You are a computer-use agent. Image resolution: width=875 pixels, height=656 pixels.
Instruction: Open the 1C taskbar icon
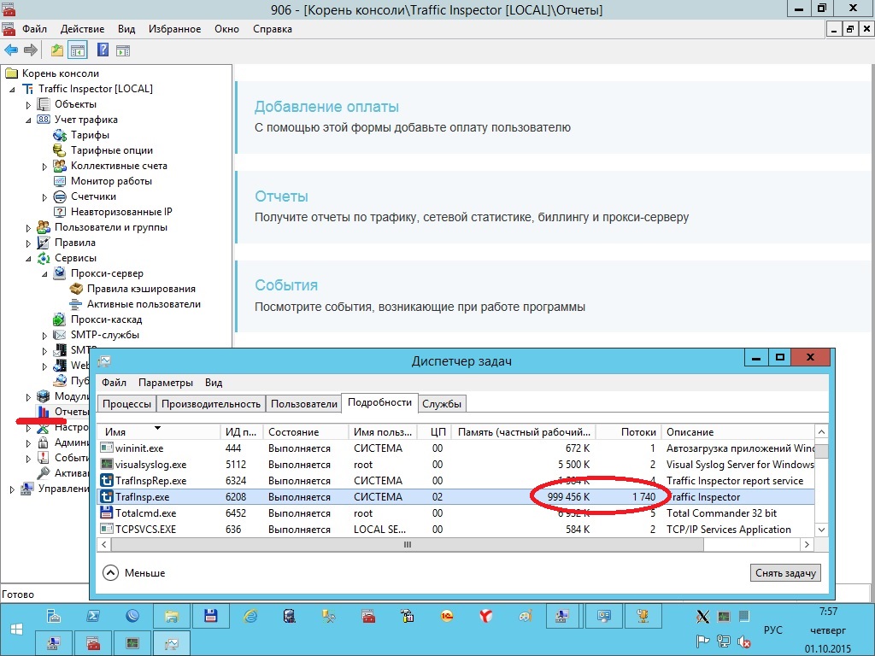447,616
